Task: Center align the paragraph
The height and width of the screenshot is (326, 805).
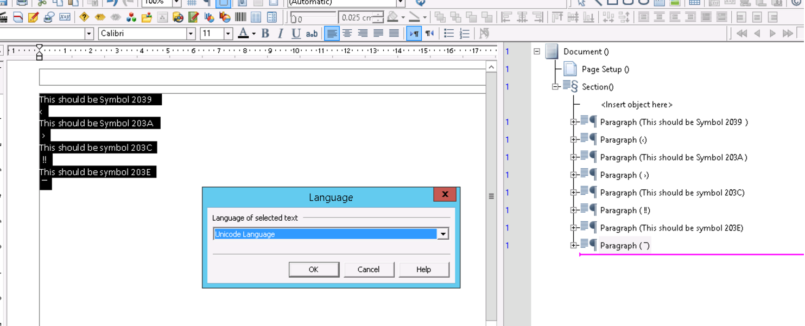Action: [x=347, y=34]
